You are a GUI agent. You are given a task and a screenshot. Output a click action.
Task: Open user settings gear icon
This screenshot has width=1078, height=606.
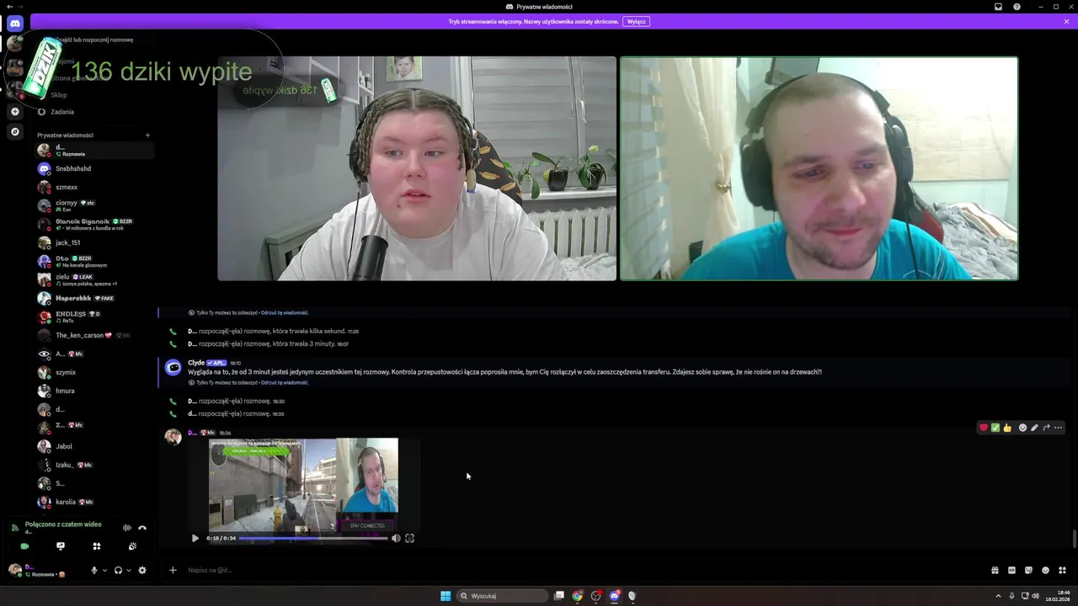pos(141,570)
